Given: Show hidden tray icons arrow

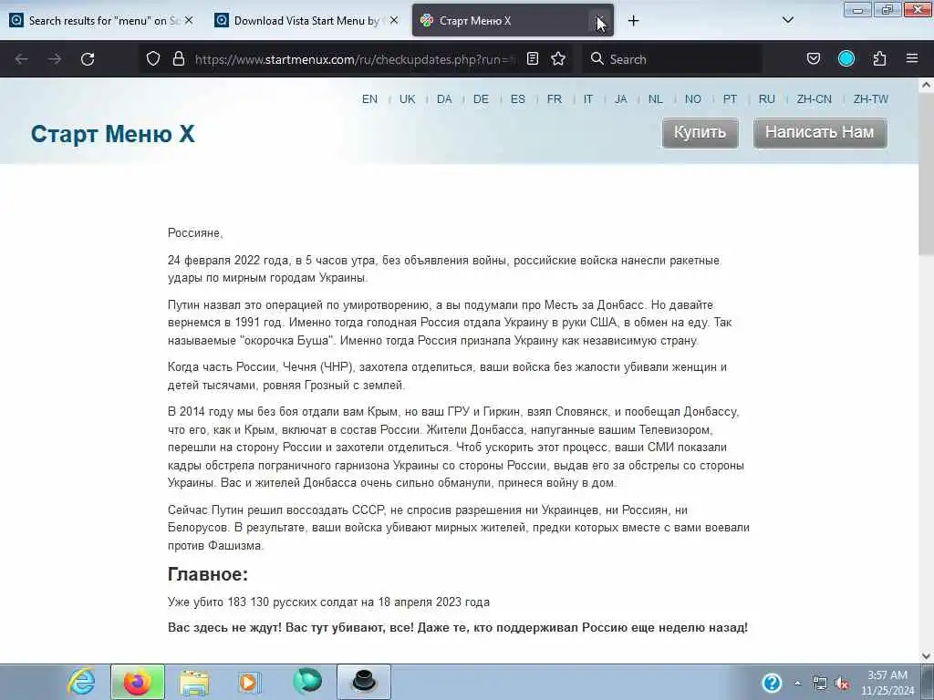Looking at the screenshot, I should (797, 683).
